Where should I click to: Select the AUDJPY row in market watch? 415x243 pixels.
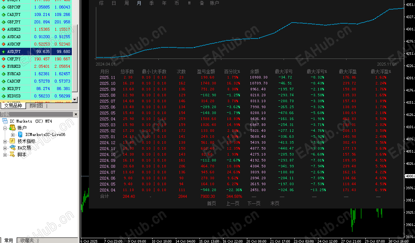[x=36, y=51]
